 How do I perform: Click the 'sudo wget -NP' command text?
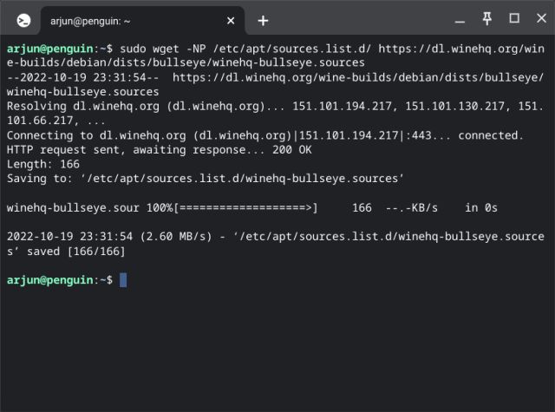163,49
